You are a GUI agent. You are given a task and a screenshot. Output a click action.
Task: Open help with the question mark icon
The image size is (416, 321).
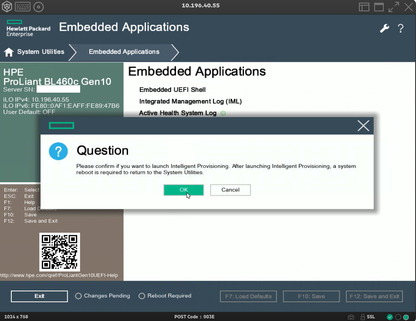(401, 28)
